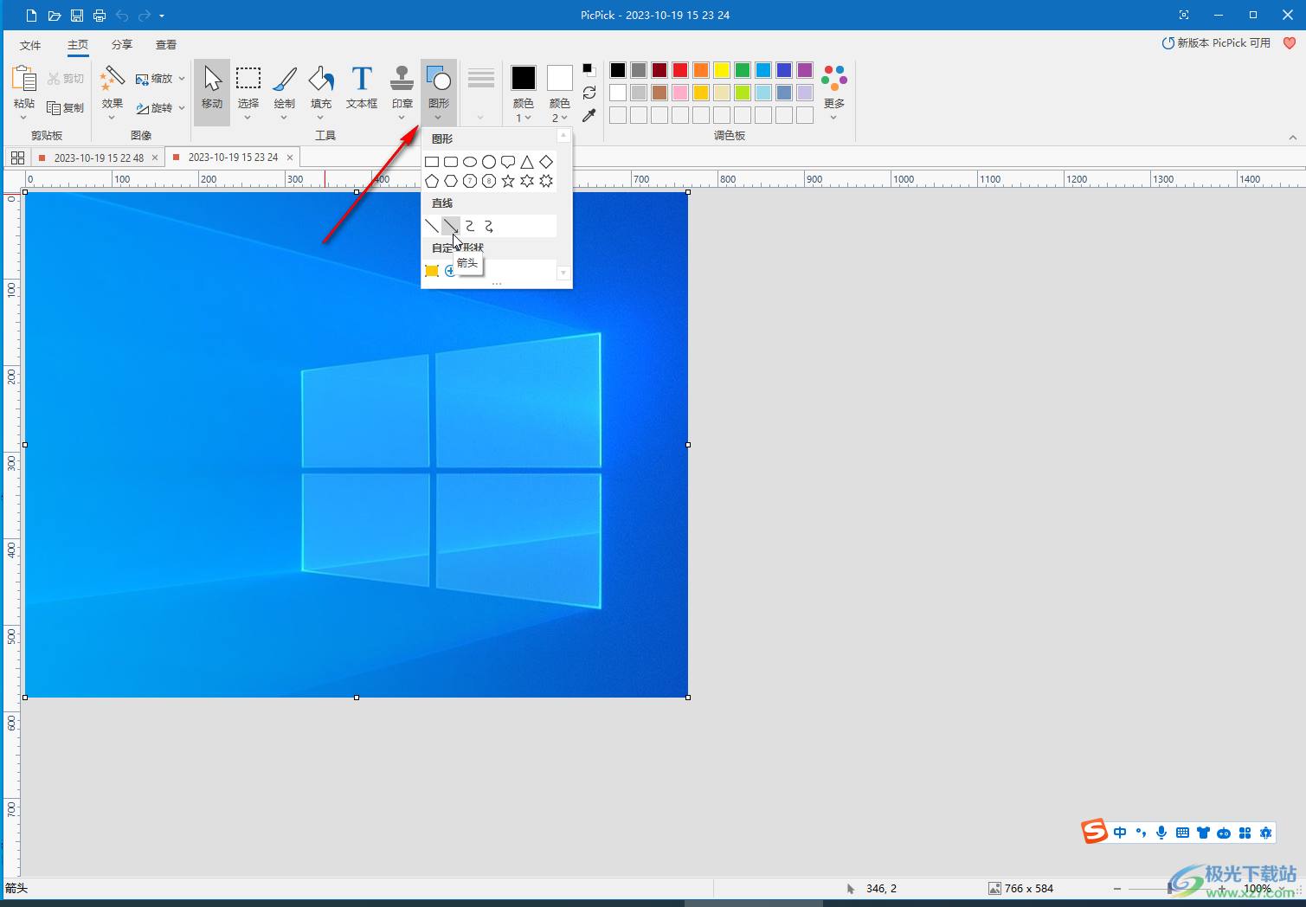
Task: Select the six-point star shape
Action: (x=527, y=181)
